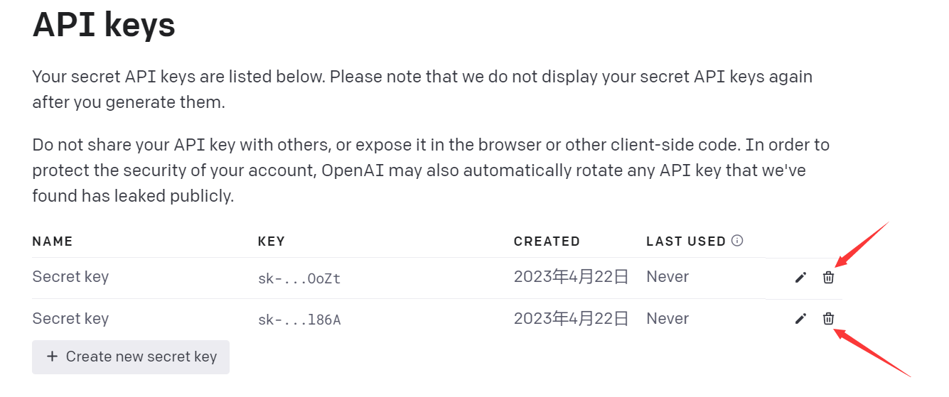Click the key value sk-...OoZt
The image size is (949, 397).
299,279
